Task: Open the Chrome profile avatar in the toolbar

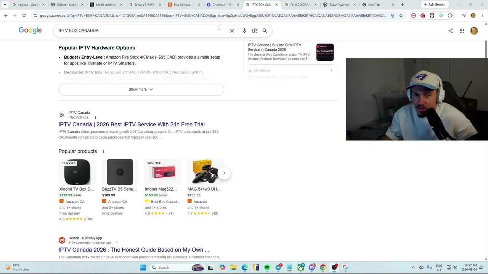Action: tap(473, 16)
